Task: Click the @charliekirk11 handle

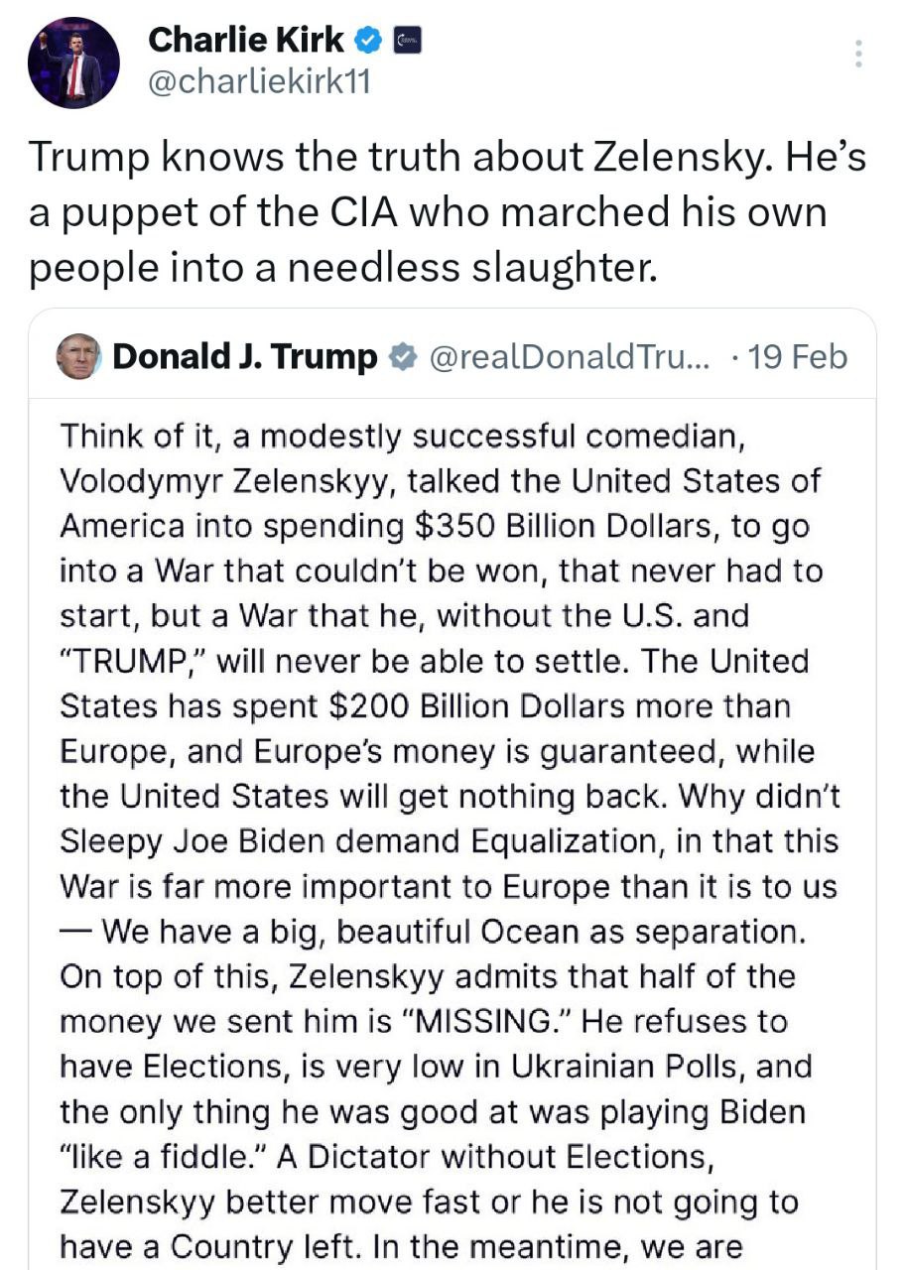Action: tap(259, 82)
